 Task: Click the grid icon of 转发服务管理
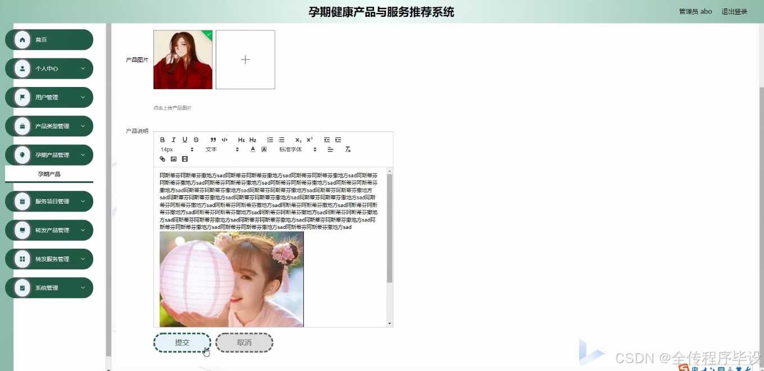[22, 259]
